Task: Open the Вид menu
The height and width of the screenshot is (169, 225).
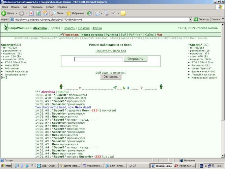Action: click(25, 7)
